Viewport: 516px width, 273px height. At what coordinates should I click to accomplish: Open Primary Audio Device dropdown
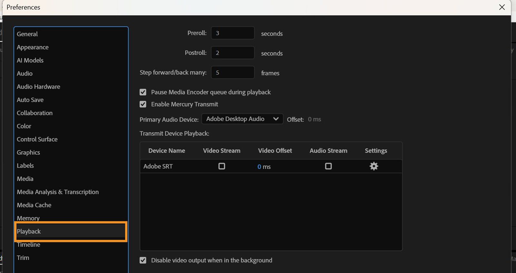pyautogui.click(x=242, y=119)
